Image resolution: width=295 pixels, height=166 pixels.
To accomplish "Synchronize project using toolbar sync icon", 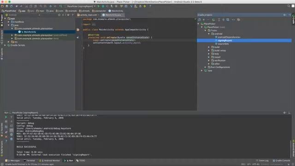I will click(x=12, y=6).
